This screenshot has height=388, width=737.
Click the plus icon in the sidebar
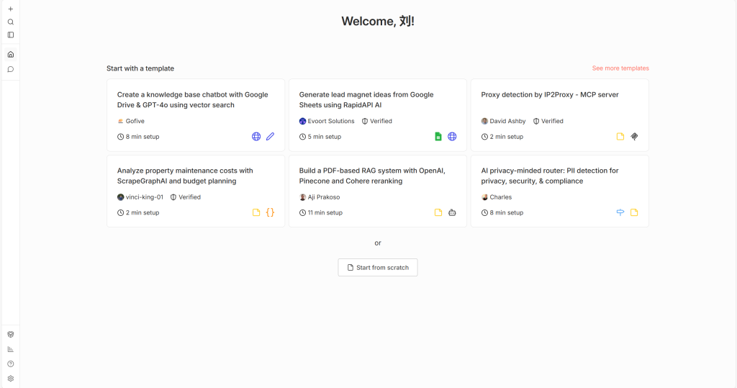pyautogui.click(x=11, y=9)
